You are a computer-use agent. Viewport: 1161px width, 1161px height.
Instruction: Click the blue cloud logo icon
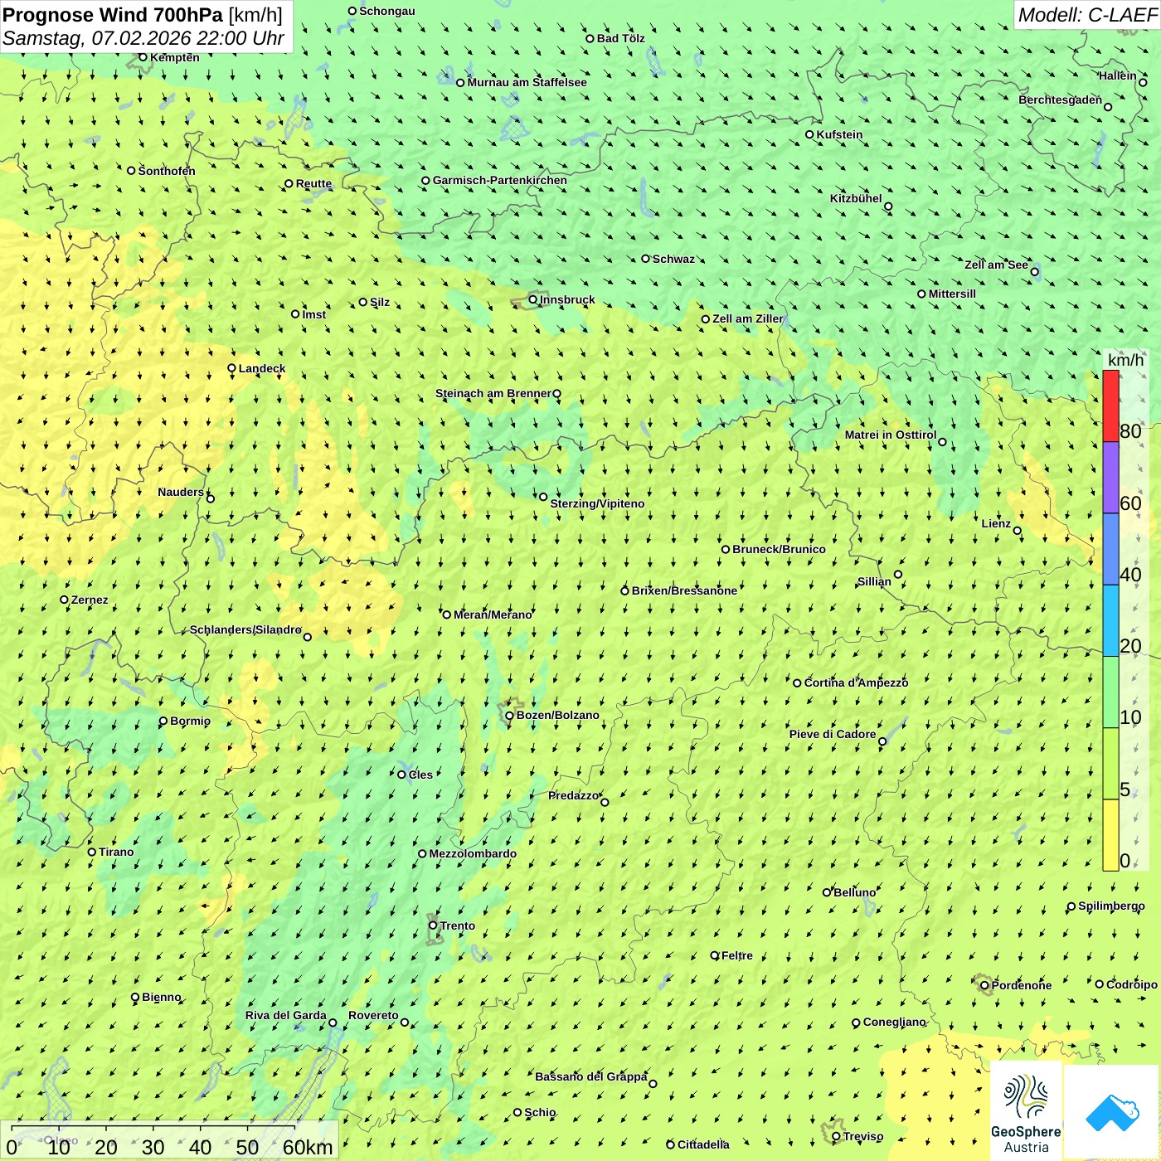(1112, 1113)
